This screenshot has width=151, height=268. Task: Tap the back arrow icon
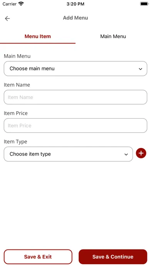(x=7, y=18)
